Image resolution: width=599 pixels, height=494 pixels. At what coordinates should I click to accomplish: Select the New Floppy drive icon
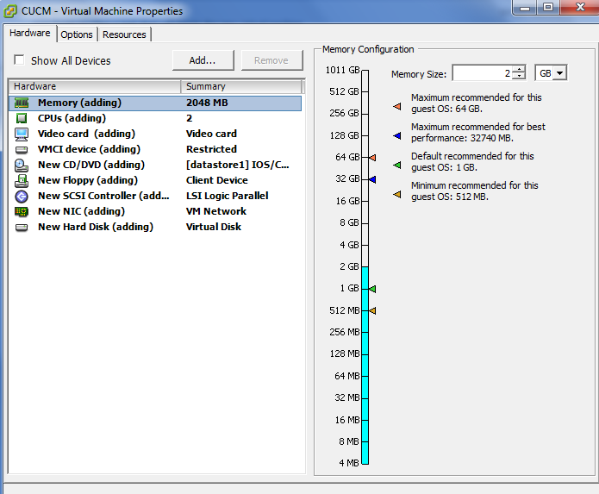coord(22,180)
